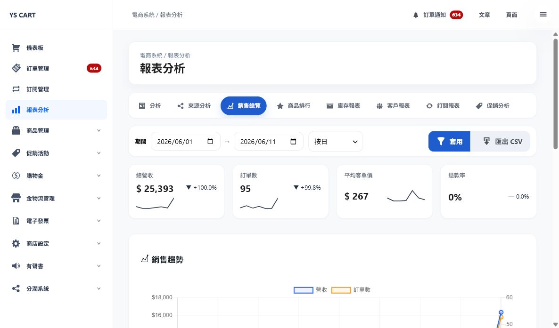Expand the 電子發票 submenu chevron

[99, 221]
